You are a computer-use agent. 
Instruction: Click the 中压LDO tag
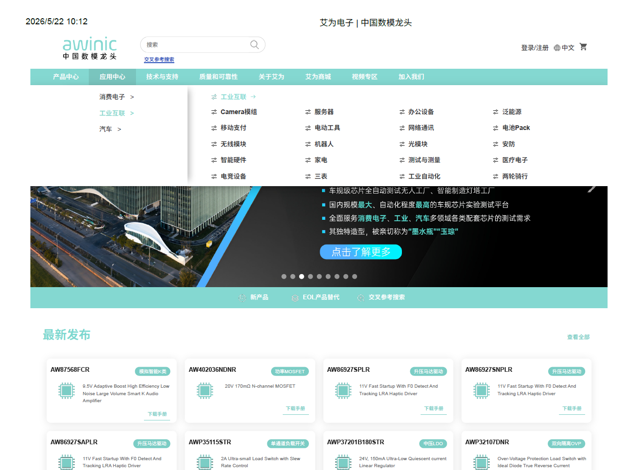click(433, 444)
